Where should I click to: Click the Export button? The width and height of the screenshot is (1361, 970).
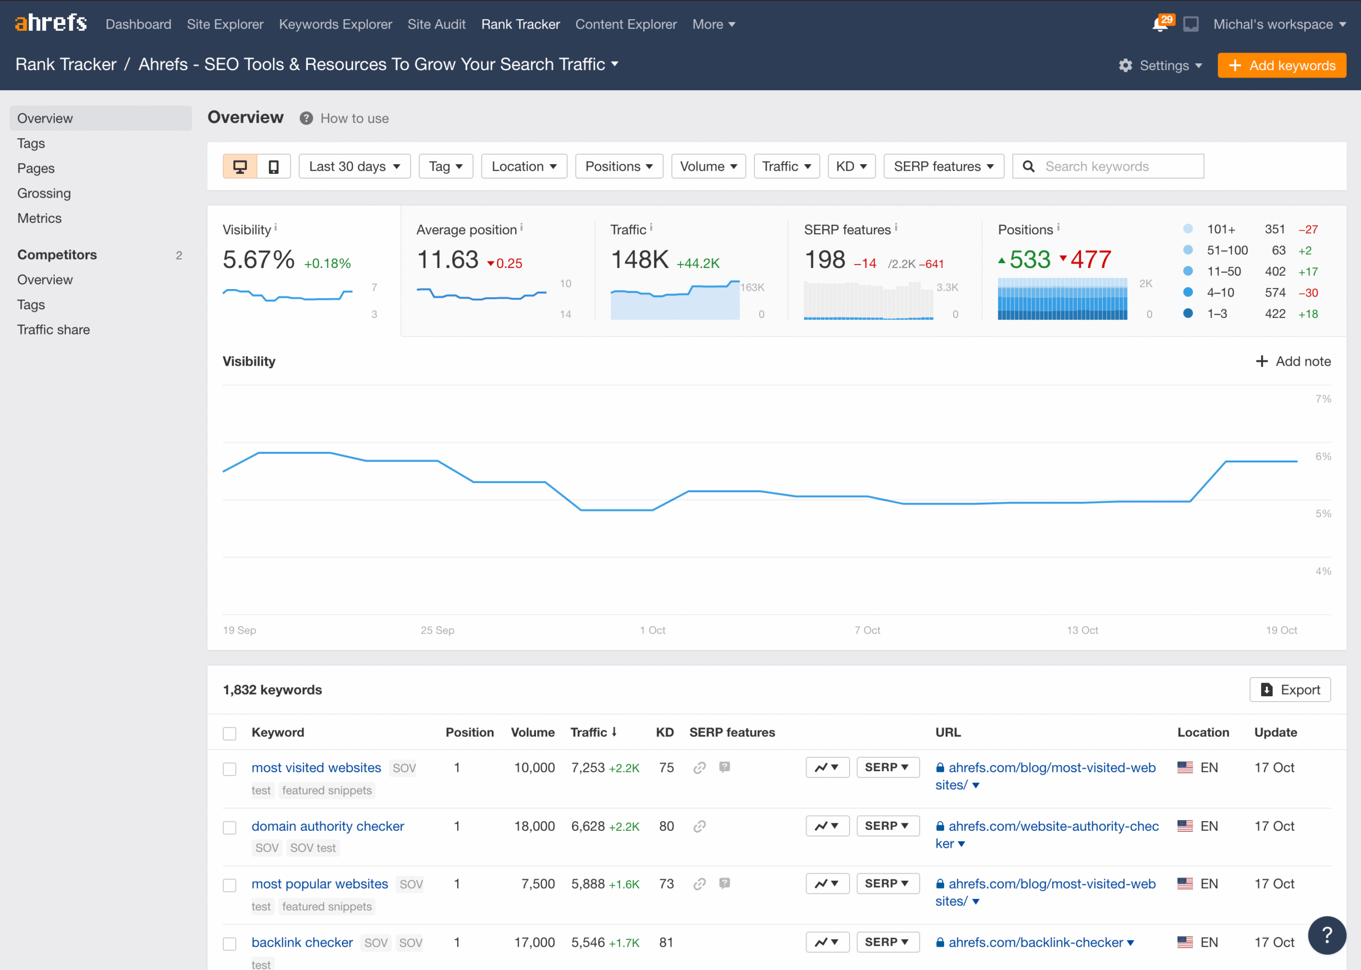pyautogui.click(x=1290, y=690)
